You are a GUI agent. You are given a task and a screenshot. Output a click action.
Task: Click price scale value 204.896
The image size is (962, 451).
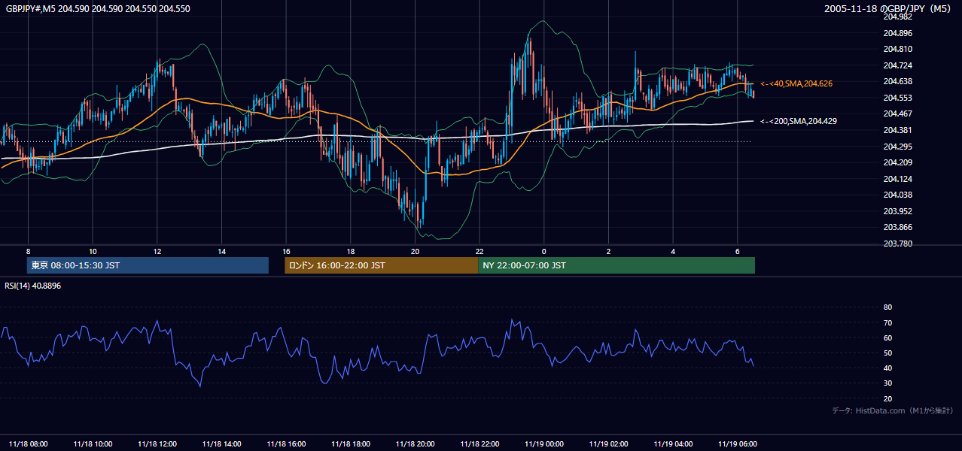click(897, 33)
